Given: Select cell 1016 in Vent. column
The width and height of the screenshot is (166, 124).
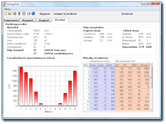Looking at the screenshot, I should (x=111, y=69).
